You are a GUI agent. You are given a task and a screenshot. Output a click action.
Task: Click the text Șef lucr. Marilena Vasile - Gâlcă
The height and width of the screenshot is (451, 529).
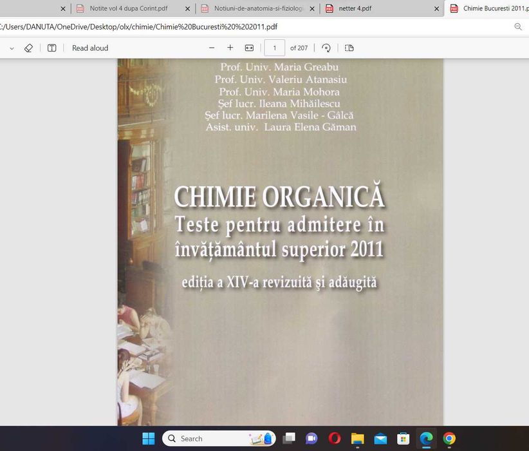279,115
